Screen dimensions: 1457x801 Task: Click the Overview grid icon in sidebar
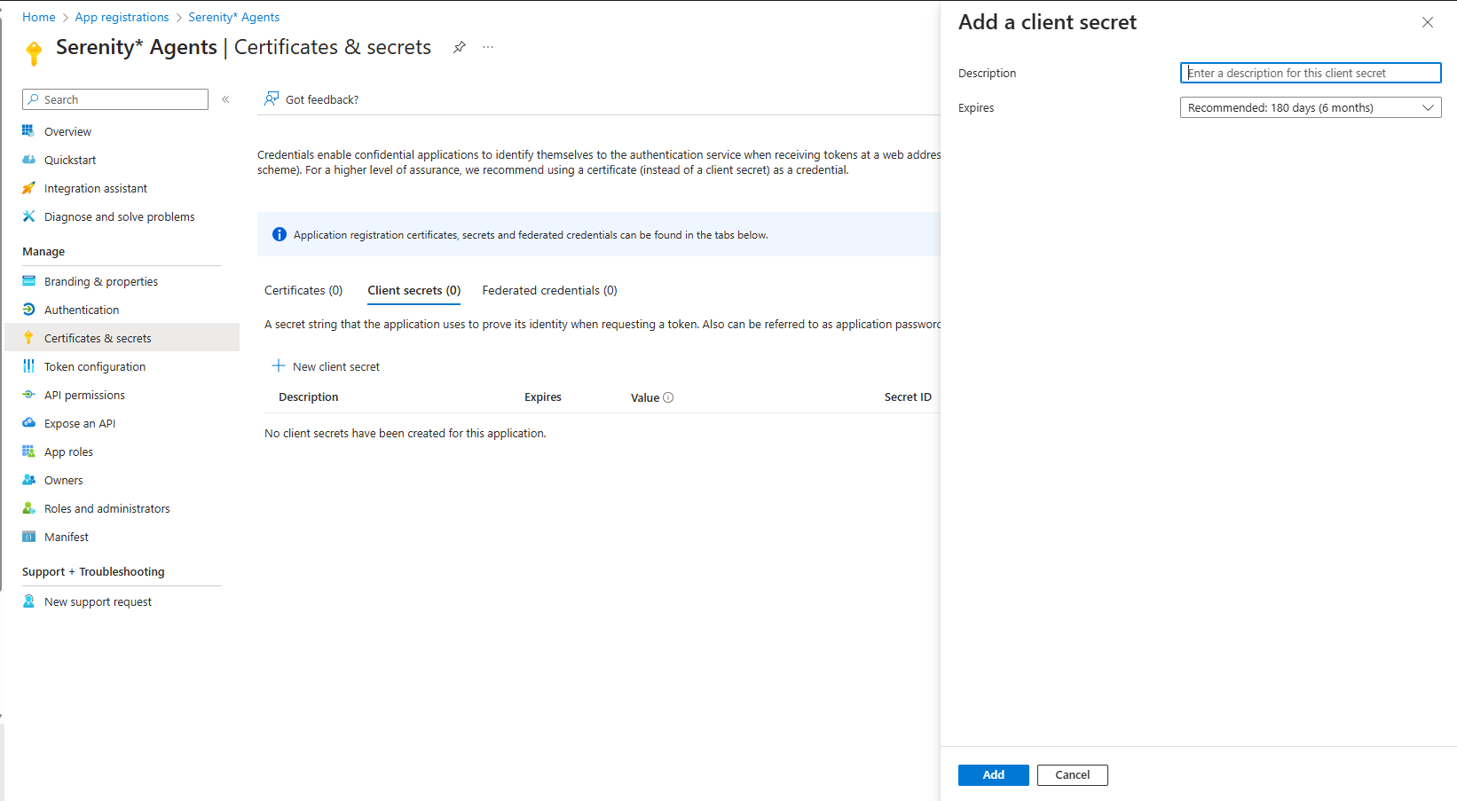click(28, 131)
